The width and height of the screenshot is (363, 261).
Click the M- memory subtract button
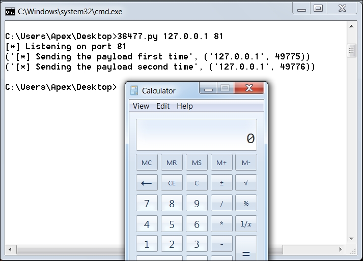(x=246, y=162)
